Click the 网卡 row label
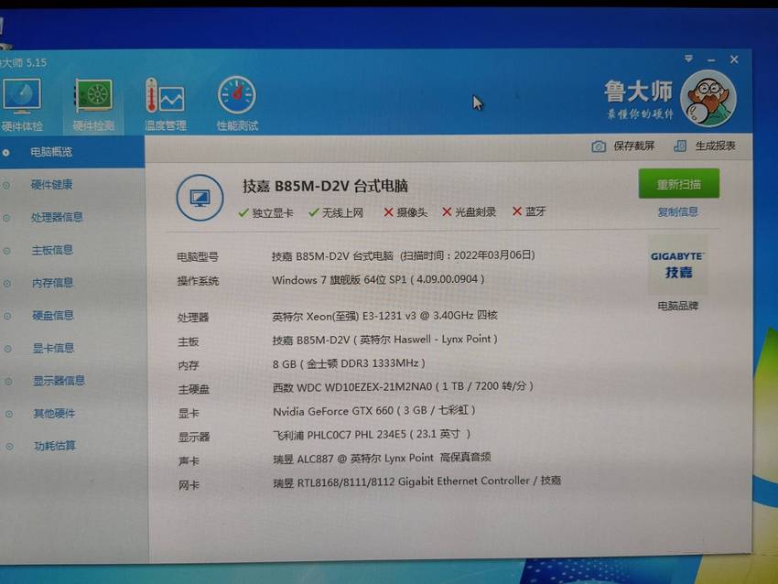Viewport: 778px width, 584px height. [x=189, y=485]
